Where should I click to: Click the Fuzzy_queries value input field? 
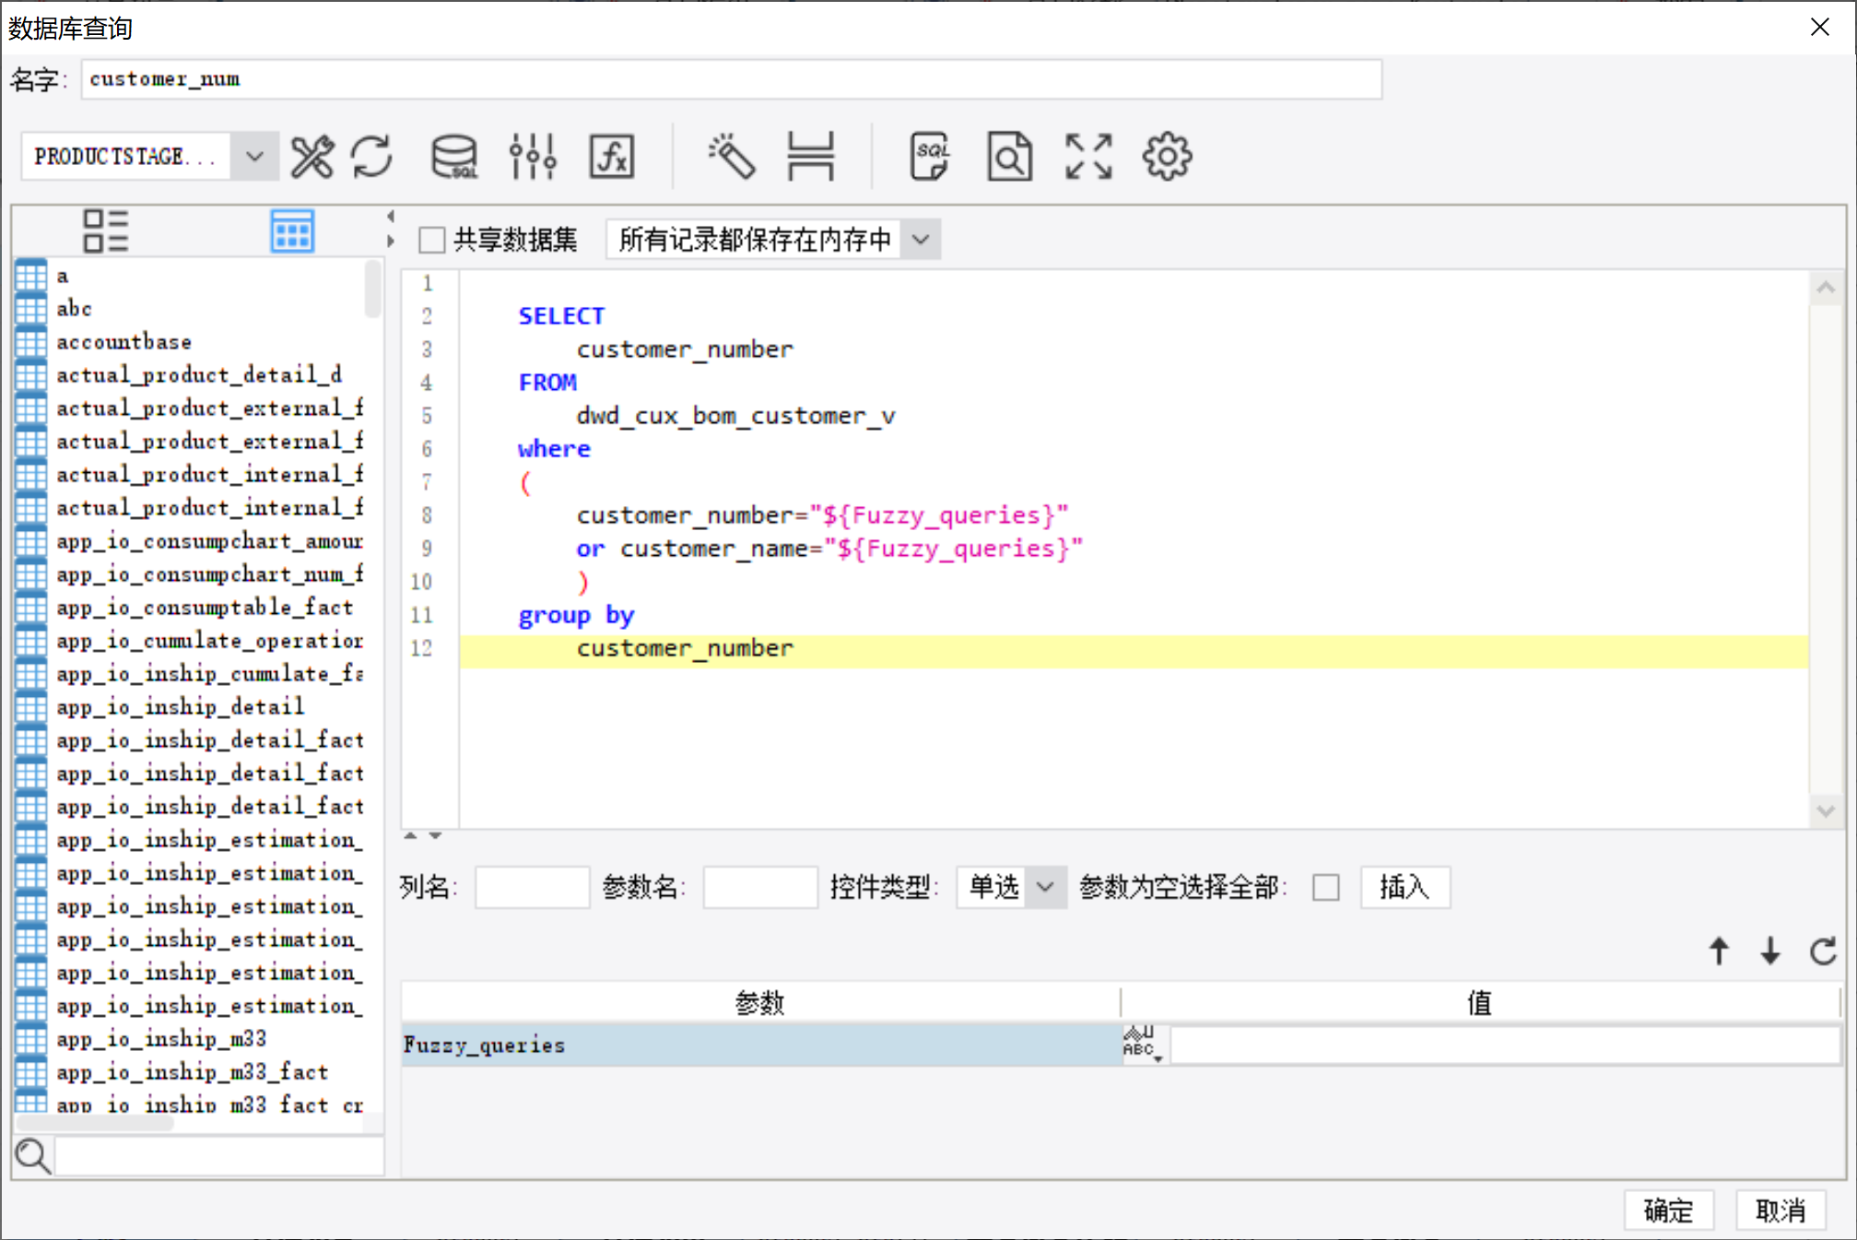coord(1506,1045)
